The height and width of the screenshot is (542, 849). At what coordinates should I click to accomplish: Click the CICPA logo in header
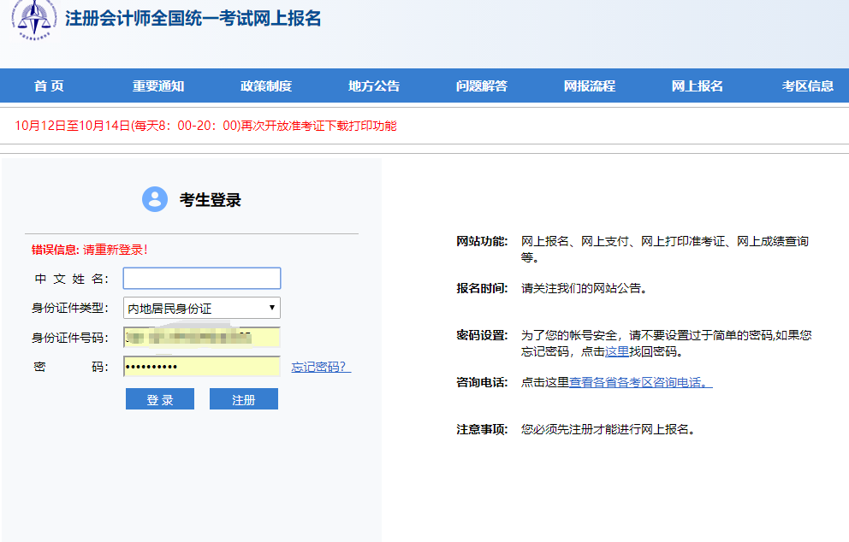[34, 18]
